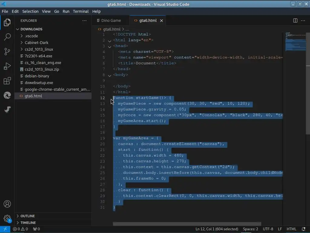Open editor more actions ellipsis
The height and width of the screenshot is (233, 310).
pyautogui.click(x=303, y=21)
